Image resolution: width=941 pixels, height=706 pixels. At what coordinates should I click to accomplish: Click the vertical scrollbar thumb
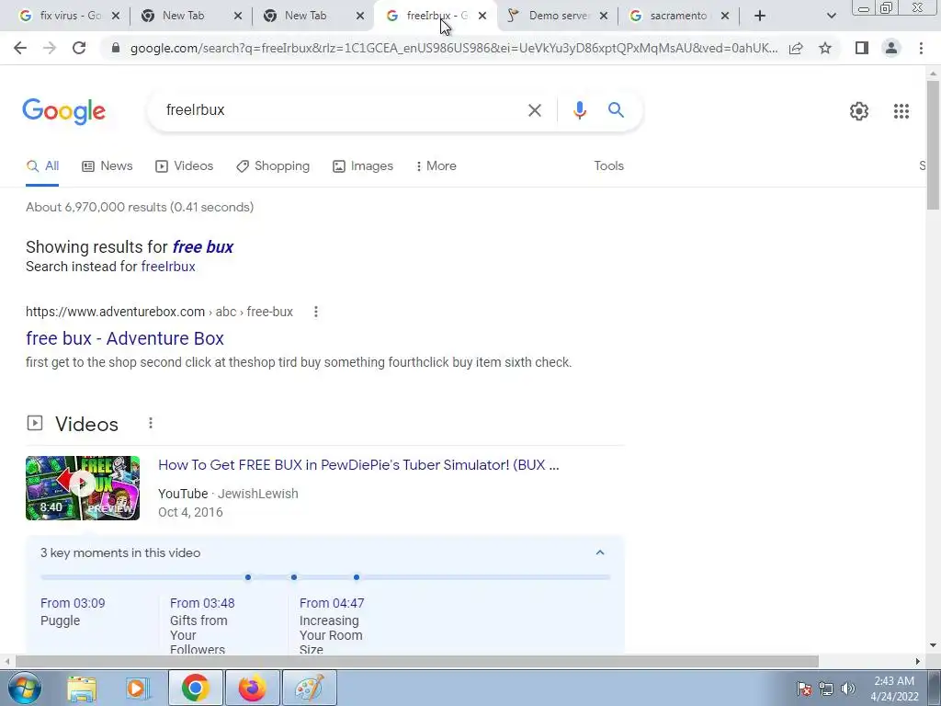(x=933, y=145)
